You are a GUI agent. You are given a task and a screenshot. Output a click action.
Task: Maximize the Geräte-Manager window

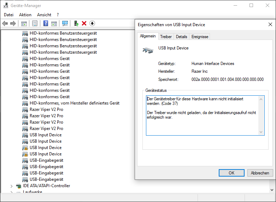coord(251,5)
